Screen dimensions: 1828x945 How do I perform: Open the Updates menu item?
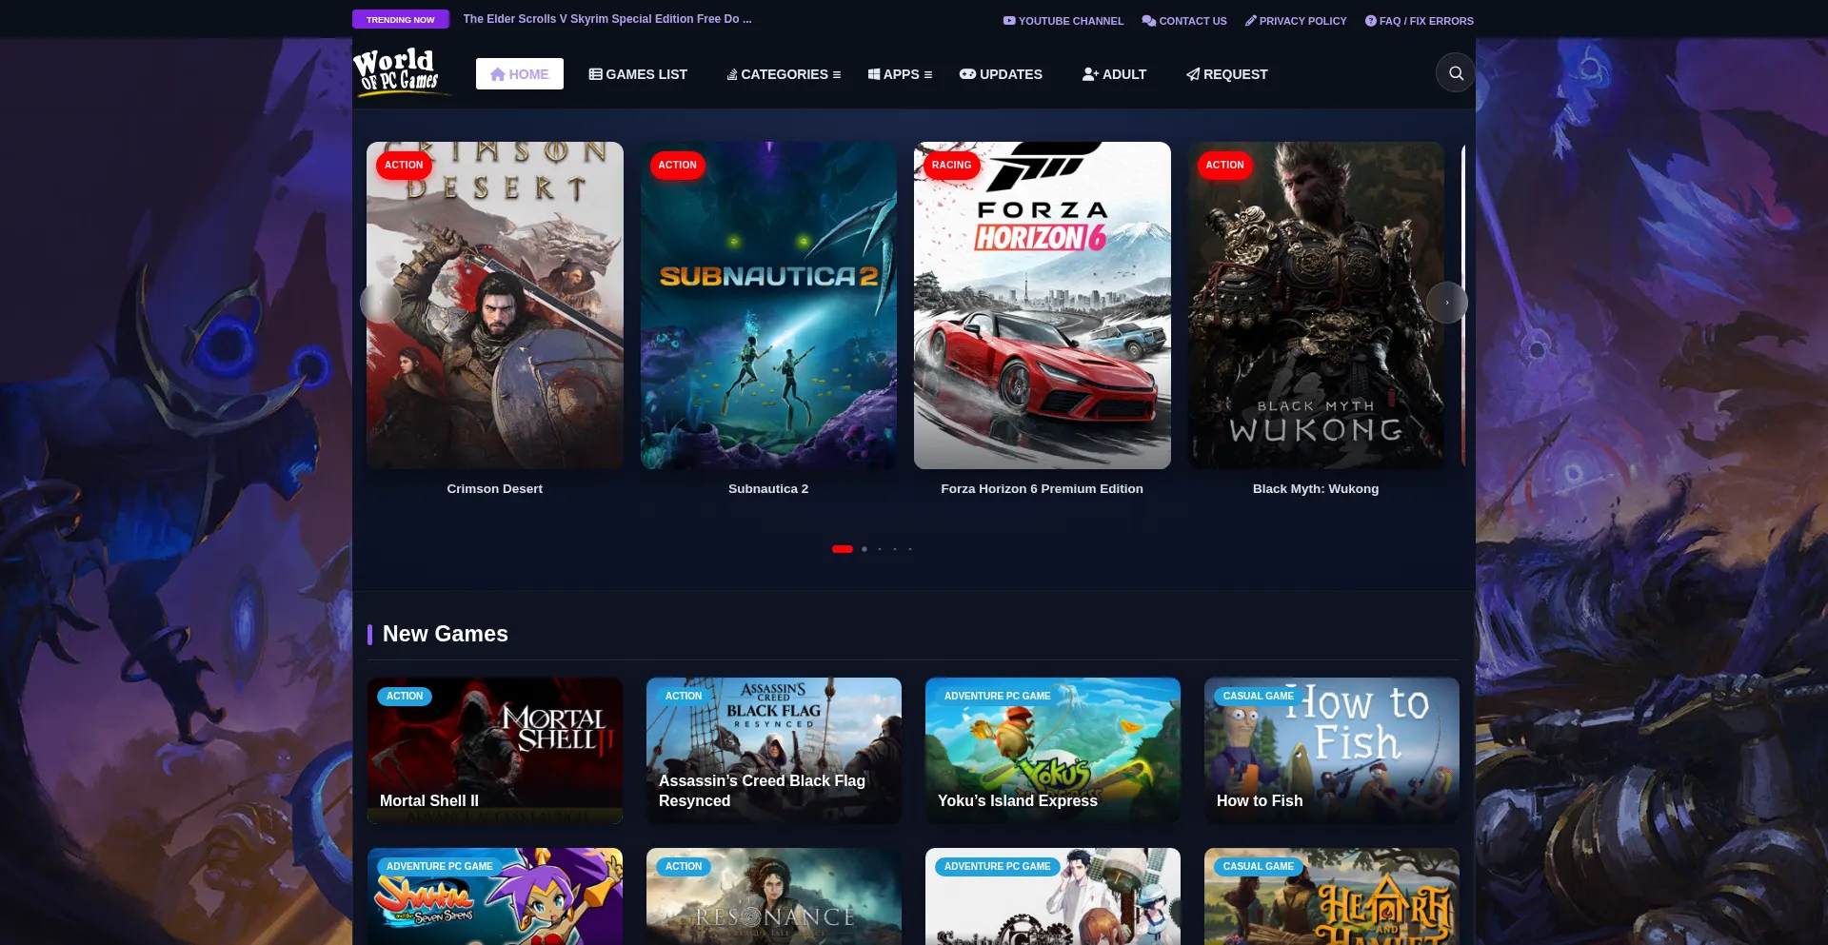1001,74
